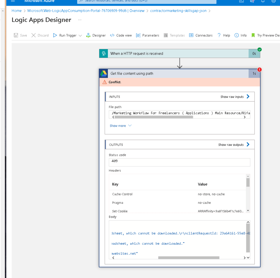
Task: Open Parameters panel
Action: pyautogui.click(x=148, y=35)
